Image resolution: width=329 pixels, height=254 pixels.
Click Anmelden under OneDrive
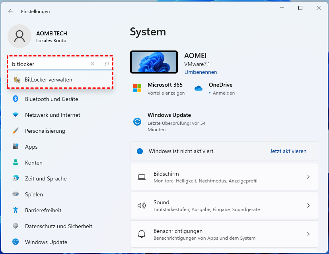coord(224,93)
